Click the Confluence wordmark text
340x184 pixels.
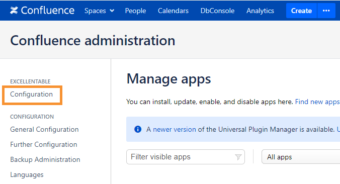pyautogui.click(x=48, y=11)
